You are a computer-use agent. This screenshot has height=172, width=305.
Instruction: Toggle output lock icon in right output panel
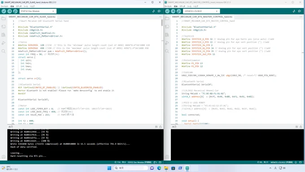click(301, 127)
